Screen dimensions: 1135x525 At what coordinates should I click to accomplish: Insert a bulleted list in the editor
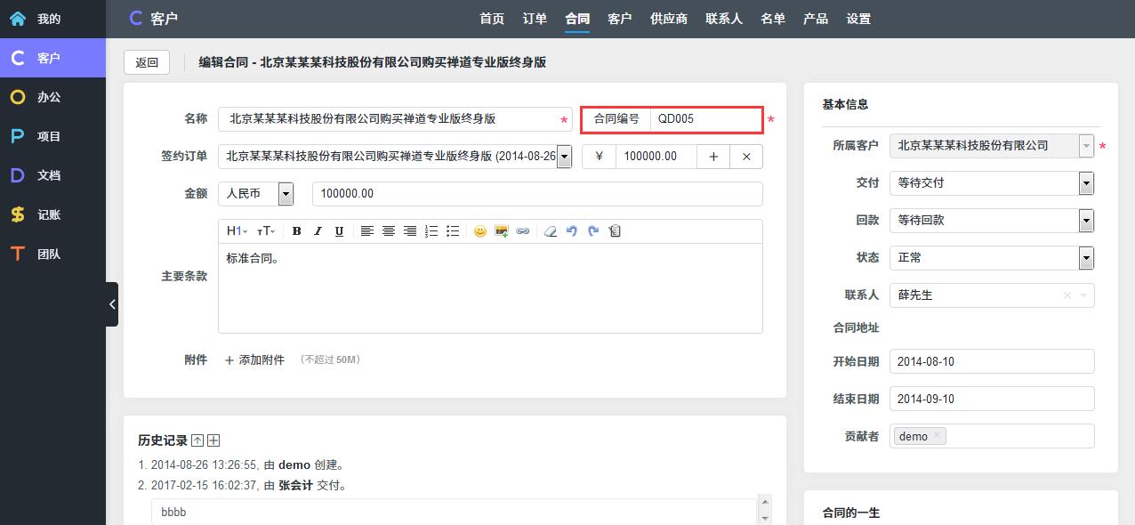(x=452, y=231)
